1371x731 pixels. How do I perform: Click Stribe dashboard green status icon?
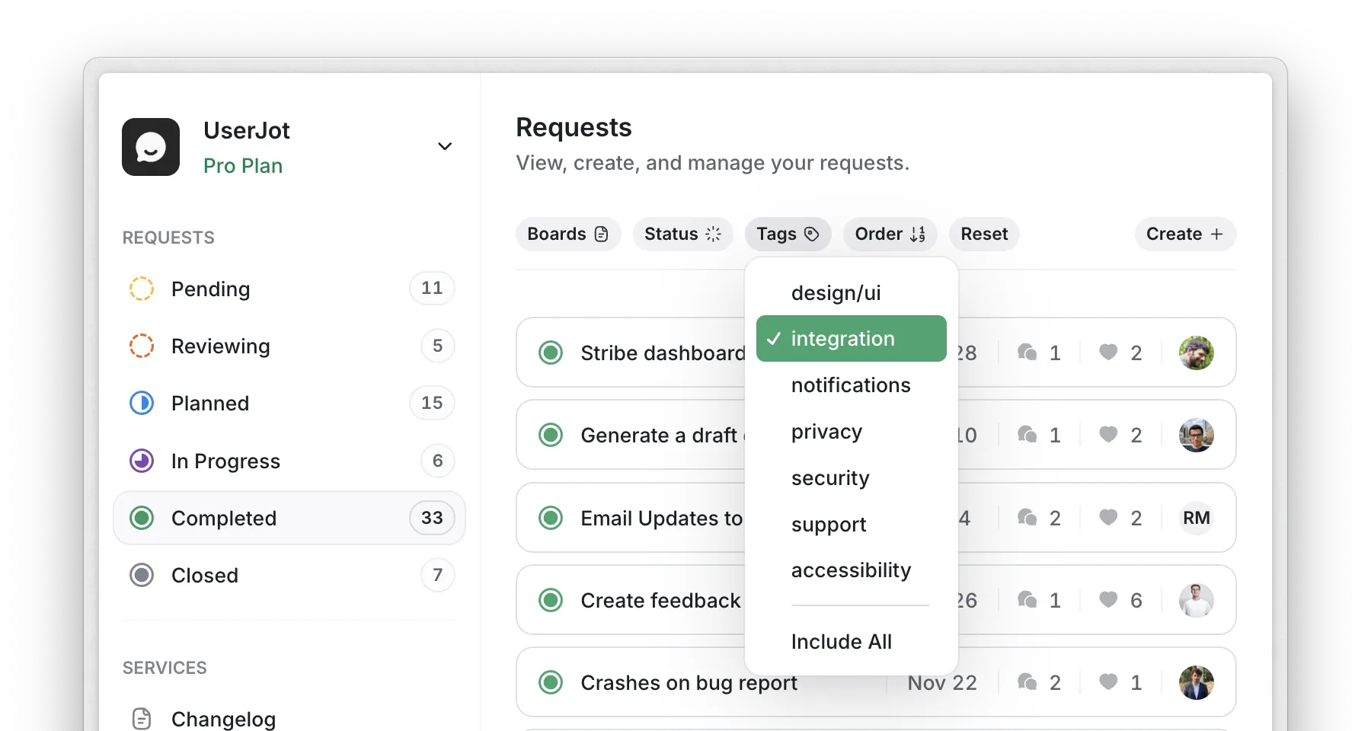tap(551, 353)
